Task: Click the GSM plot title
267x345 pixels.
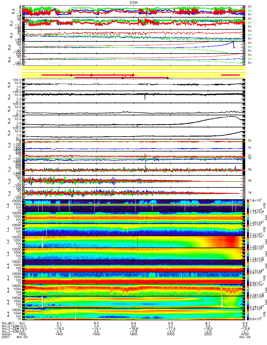Action: point(133,2)
